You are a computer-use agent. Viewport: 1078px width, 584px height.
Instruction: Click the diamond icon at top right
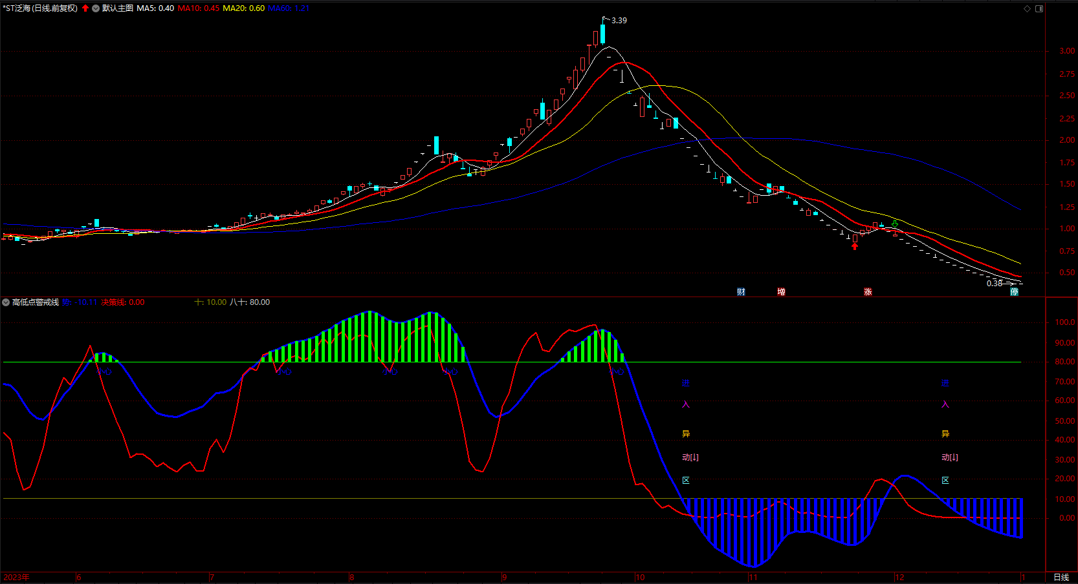pos(1027,8)
